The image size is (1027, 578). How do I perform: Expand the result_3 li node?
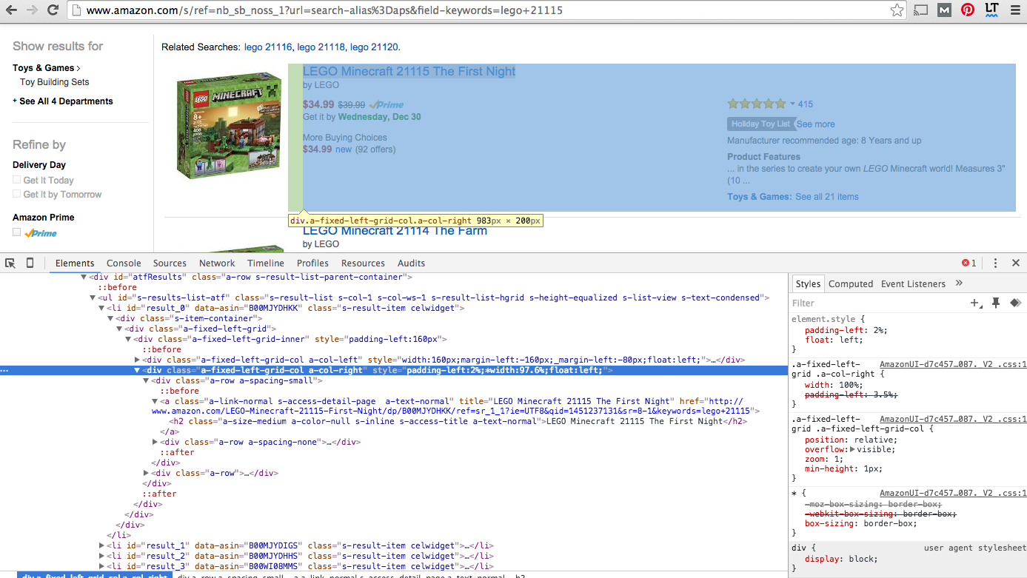point(102,566)
